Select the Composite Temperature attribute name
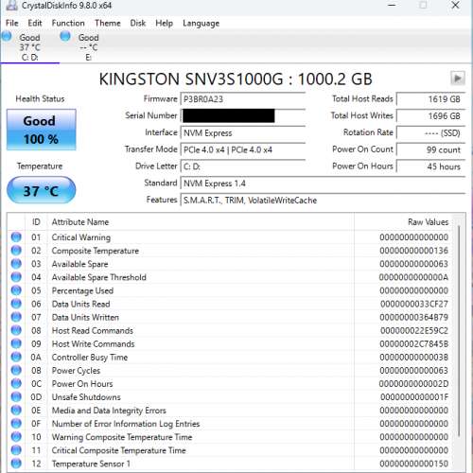Viewport: 473px width, 473px height. pyautogui.click(x=96, y=251)
